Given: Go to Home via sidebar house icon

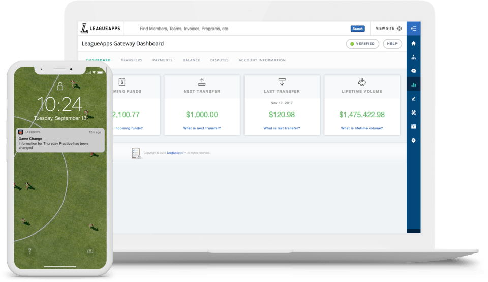Looking at the screenshot, I should point(414,43).
